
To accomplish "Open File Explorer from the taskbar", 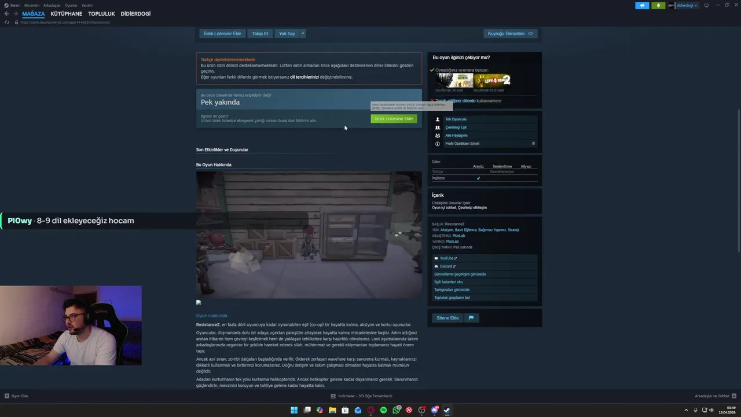I will coord(332,410).
